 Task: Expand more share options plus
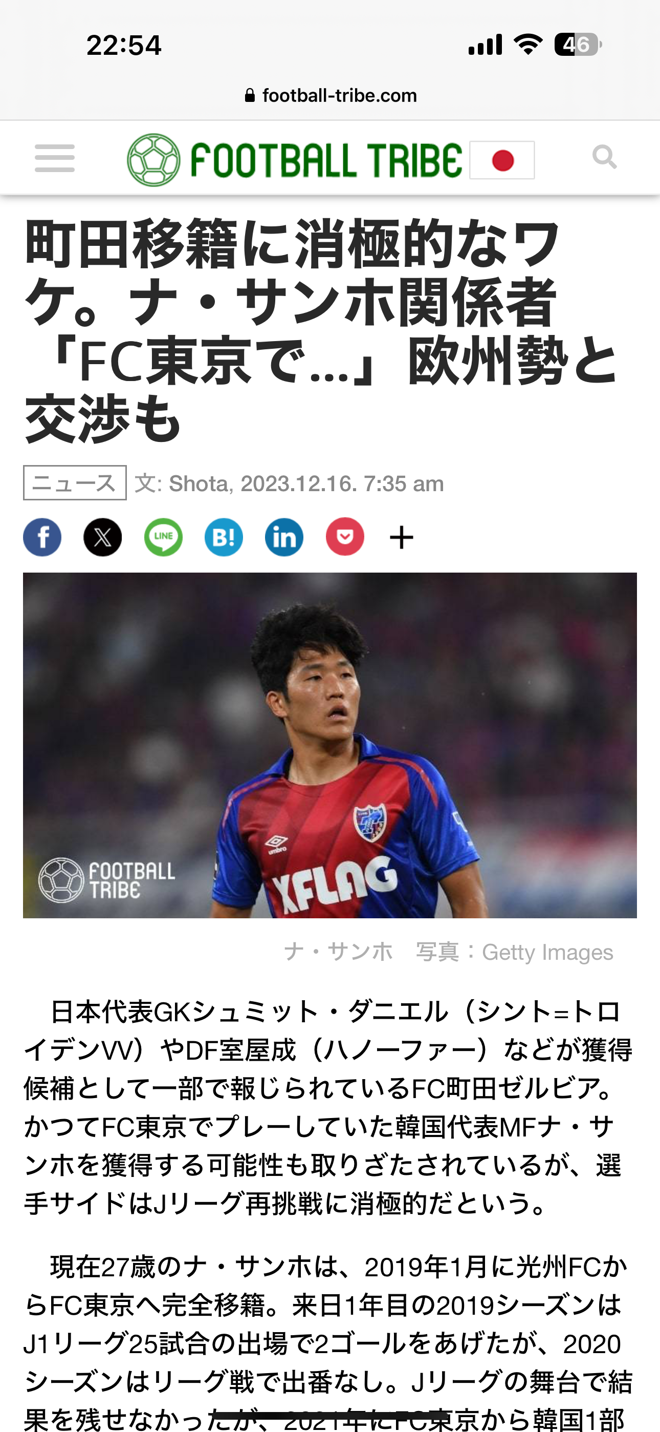coord(401,538)
